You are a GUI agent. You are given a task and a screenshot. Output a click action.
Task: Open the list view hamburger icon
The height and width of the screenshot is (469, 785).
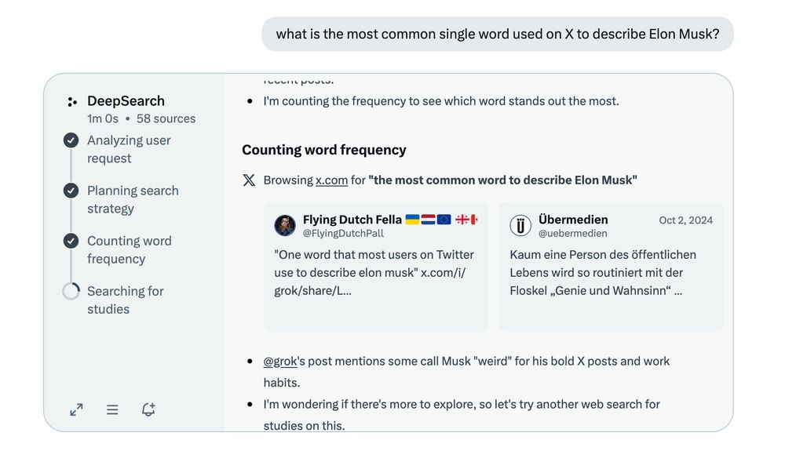[112, 410]
